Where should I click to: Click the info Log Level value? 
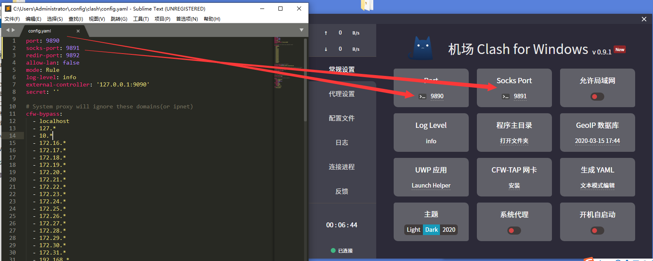[431, 141]
